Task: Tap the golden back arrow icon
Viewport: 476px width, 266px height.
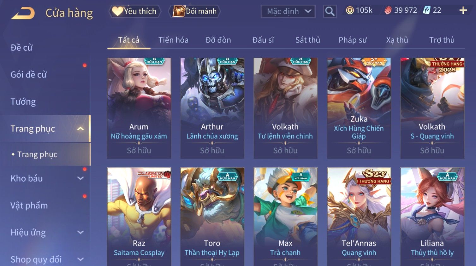Action: pyautogui.click(x=23, y=13)
